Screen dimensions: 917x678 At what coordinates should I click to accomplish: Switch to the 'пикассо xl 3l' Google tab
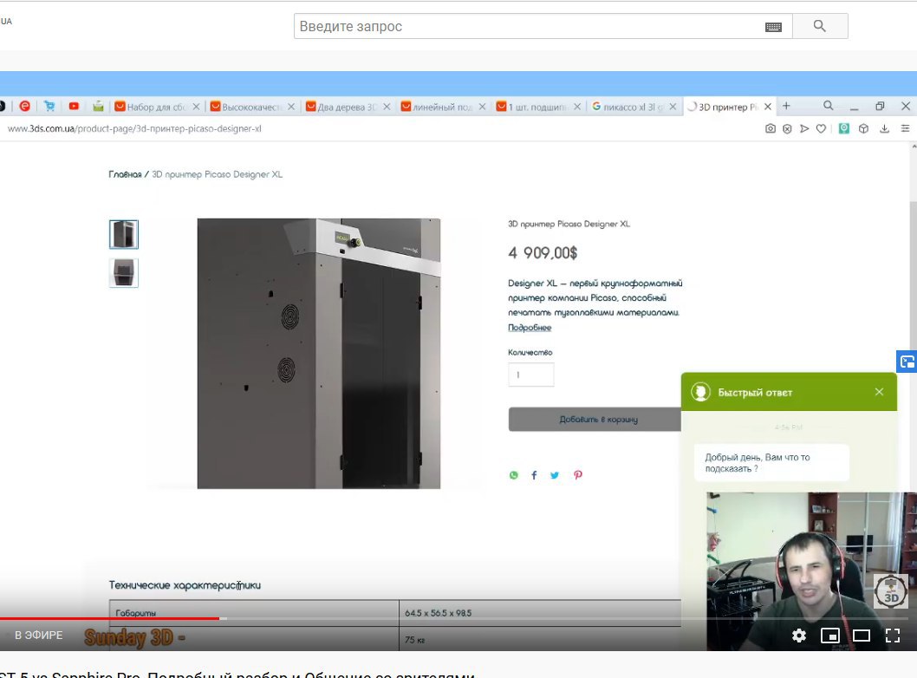tap(627, 107)
